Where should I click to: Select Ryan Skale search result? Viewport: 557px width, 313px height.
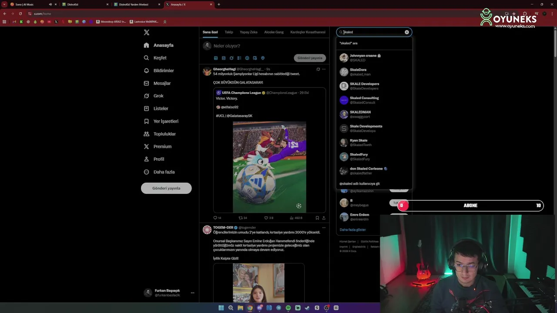point(374,143)
